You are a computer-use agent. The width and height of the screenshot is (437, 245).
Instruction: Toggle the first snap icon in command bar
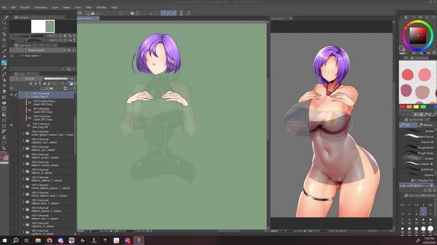click(163, 13)
